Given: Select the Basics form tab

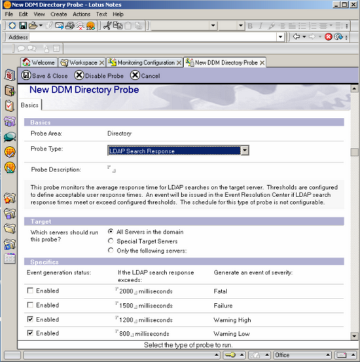Looking at the screenshot, I should coord(29,105).
